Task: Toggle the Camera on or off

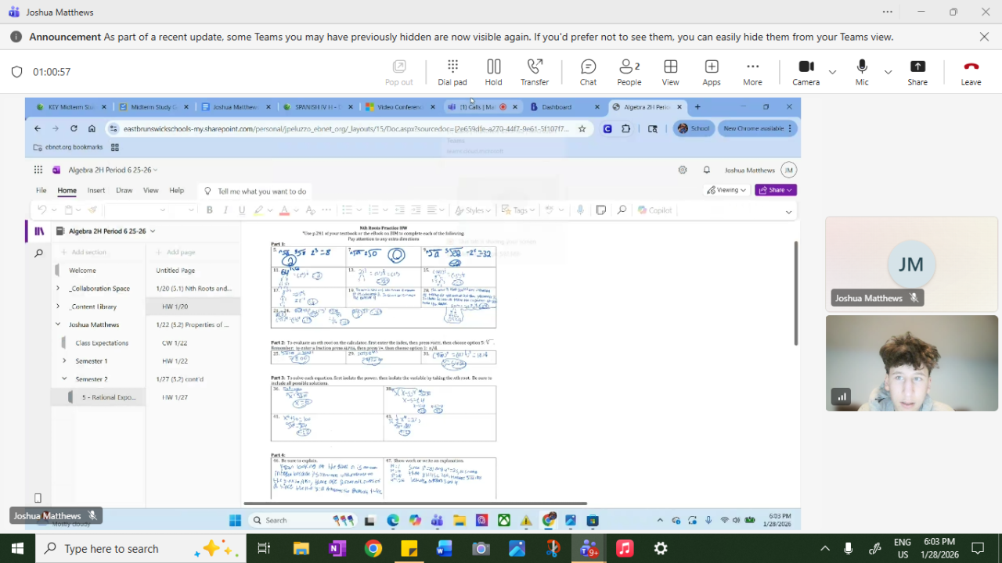Action: point(806,72)
